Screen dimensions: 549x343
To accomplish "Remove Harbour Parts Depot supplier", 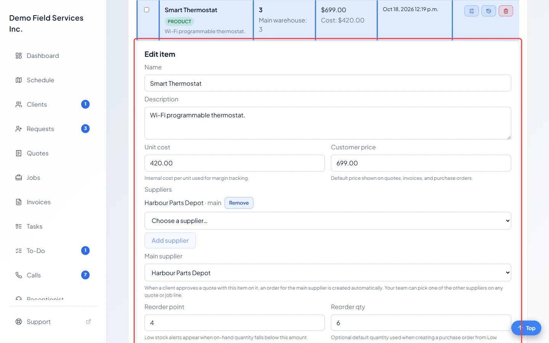I will 239,203.
